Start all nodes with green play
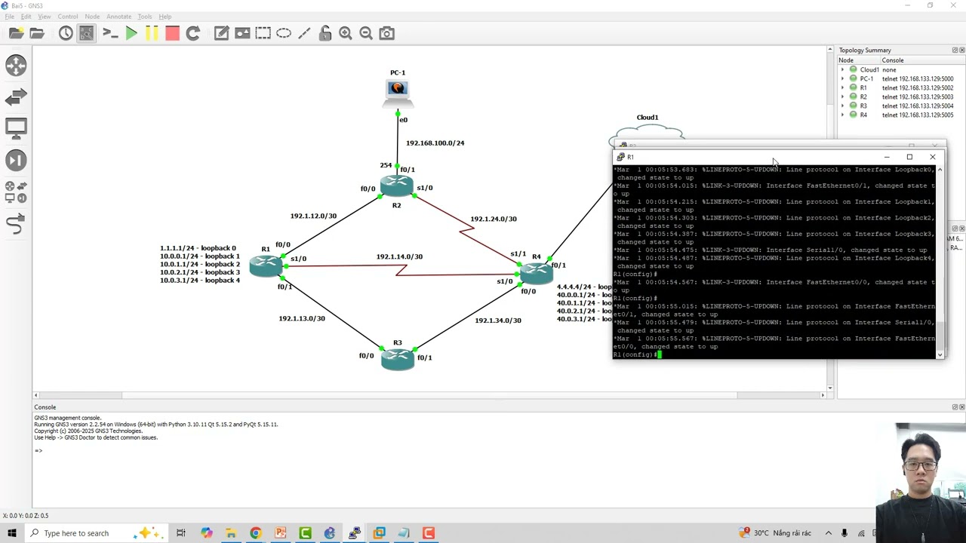Image resolution: width=966 pixels, height=543 pixels. point(131,33)
